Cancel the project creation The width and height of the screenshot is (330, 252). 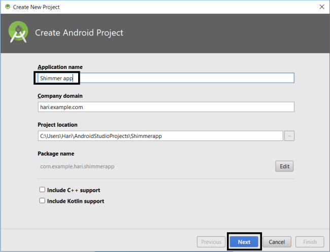(x=277, y=242)
